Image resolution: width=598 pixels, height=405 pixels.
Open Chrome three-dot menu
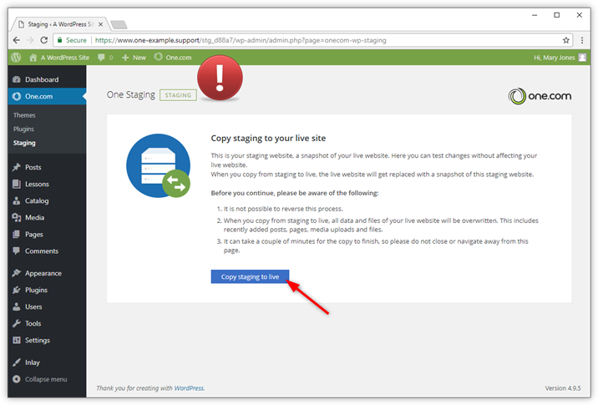pos(582,40)
